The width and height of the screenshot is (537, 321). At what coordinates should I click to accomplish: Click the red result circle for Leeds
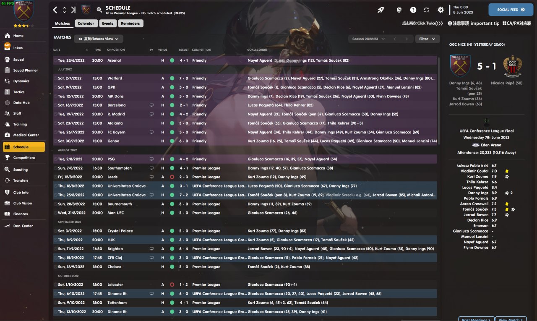[172, 177]
